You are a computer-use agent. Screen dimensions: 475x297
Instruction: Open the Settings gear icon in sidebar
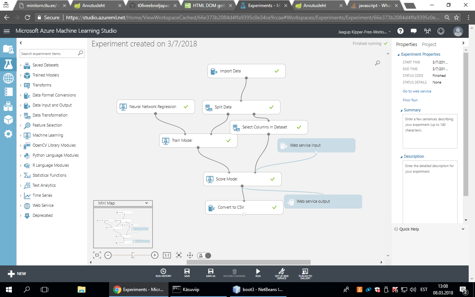(8, 134)
